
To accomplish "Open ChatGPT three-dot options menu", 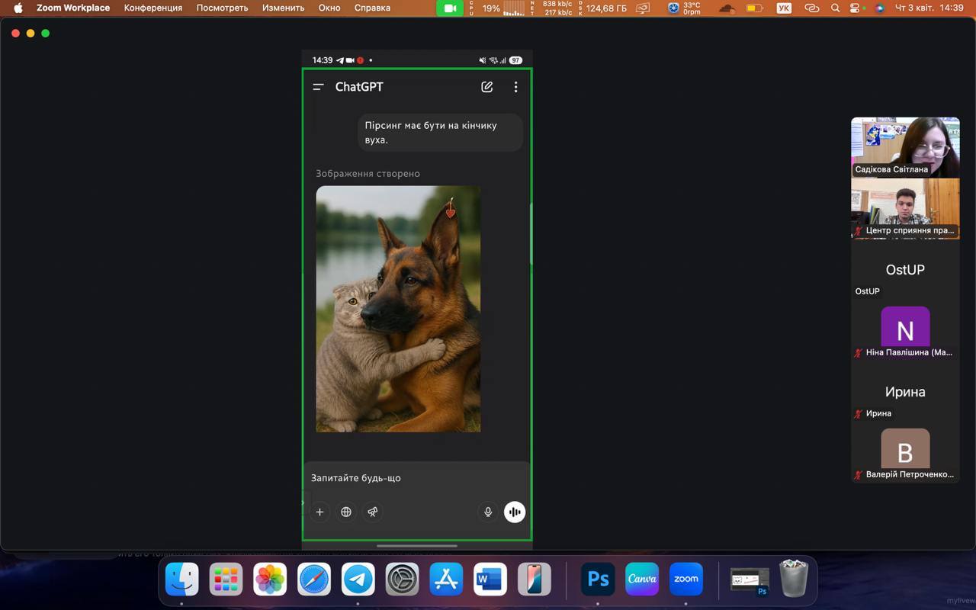I will [x=515, y=87].
